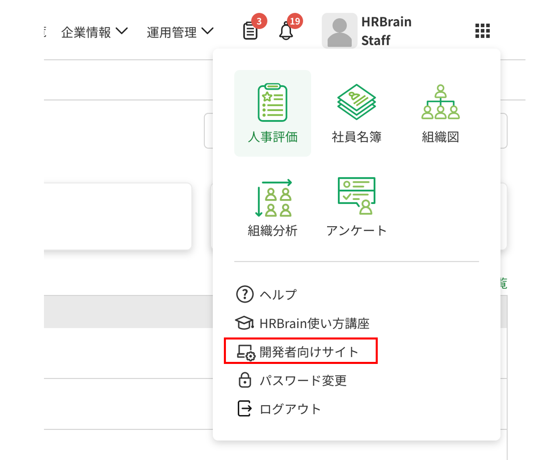Screen dimensions: 543x460
Task: Open the 人事評価 (HR evaluation) app icon
Action: pos(272,113)
